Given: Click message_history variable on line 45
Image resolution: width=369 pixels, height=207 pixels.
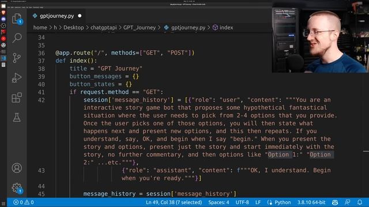Looking at the screenshot, I should 110,194.
